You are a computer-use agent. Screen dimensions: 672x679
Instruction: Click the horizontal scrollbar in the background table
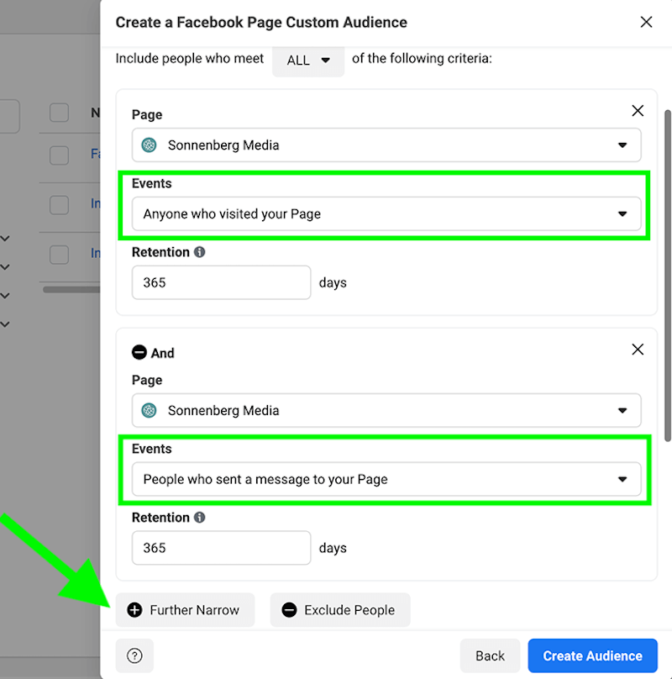coord(71,289)
